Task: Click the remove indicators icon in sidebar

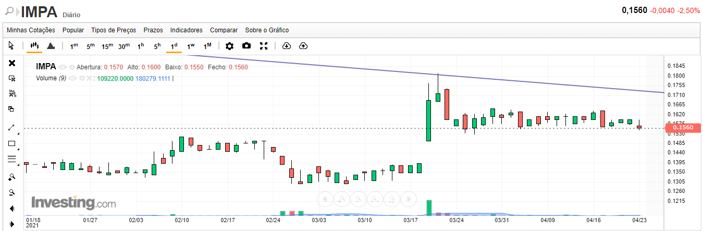Action: coord(12,93)
